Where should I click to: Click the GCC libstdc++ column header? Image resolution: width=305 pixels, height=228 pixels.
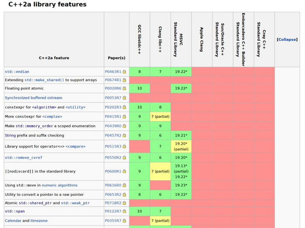pyautogui.click(x=139, y=39)
